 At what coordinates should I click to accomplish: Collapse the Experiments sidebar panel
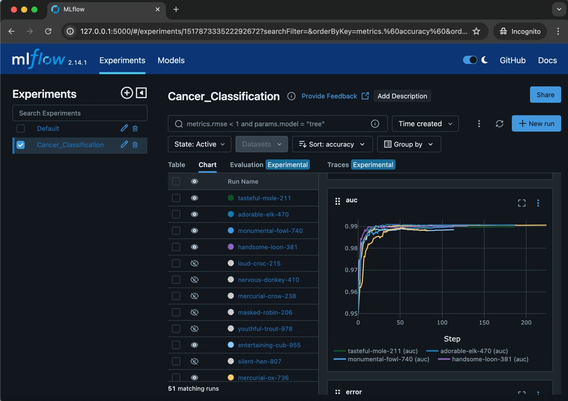coord(141,93)
